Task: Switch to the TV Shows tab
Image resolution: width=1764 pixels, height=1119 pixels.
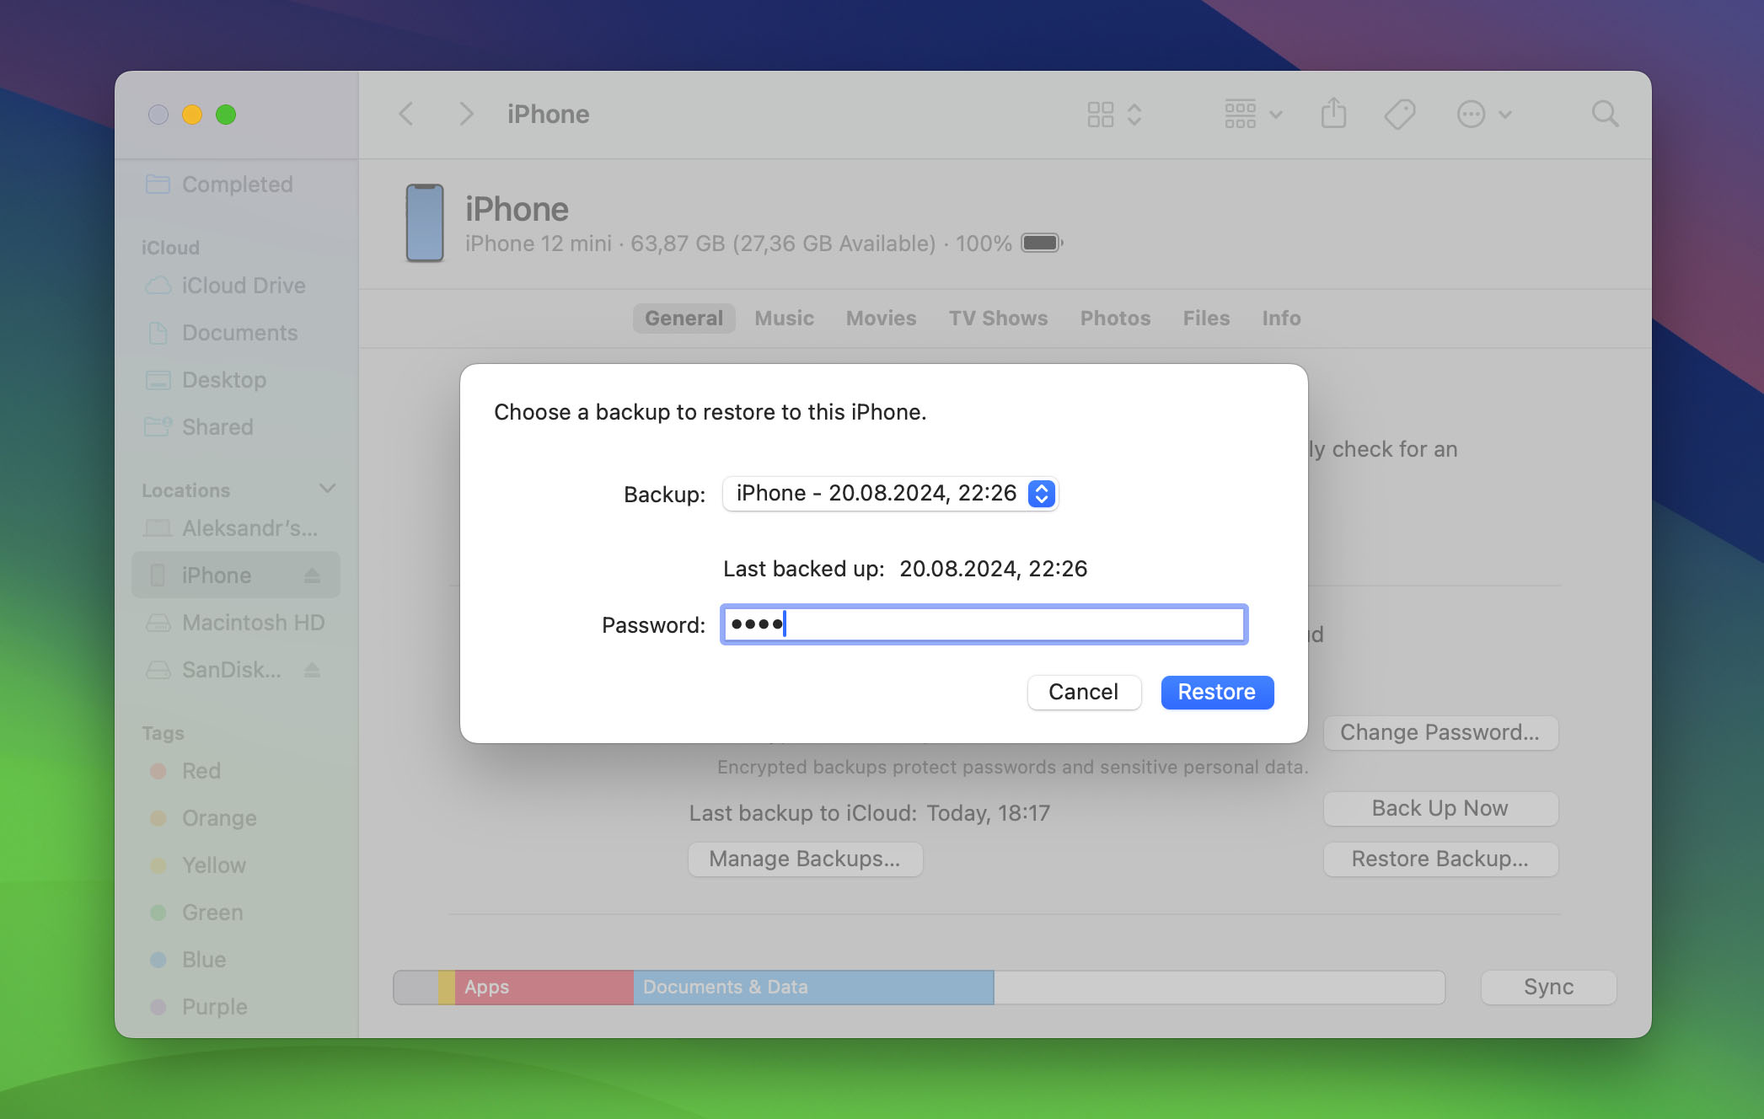Action: point(998,319)
